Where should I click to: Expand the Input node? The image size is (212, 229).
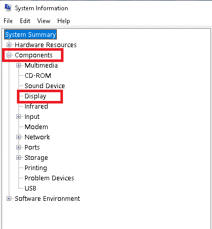tap(19, 117)
